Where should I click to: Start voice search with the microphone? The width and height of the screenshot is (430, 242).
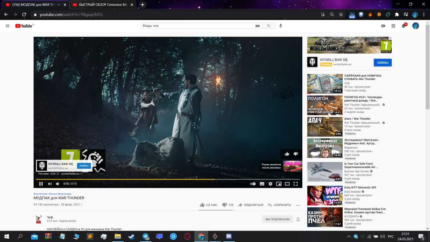click(281, 26)
